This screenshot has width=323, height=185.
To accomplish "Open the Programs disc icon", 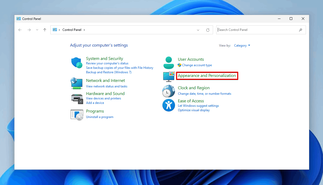I will coord(77,115).
